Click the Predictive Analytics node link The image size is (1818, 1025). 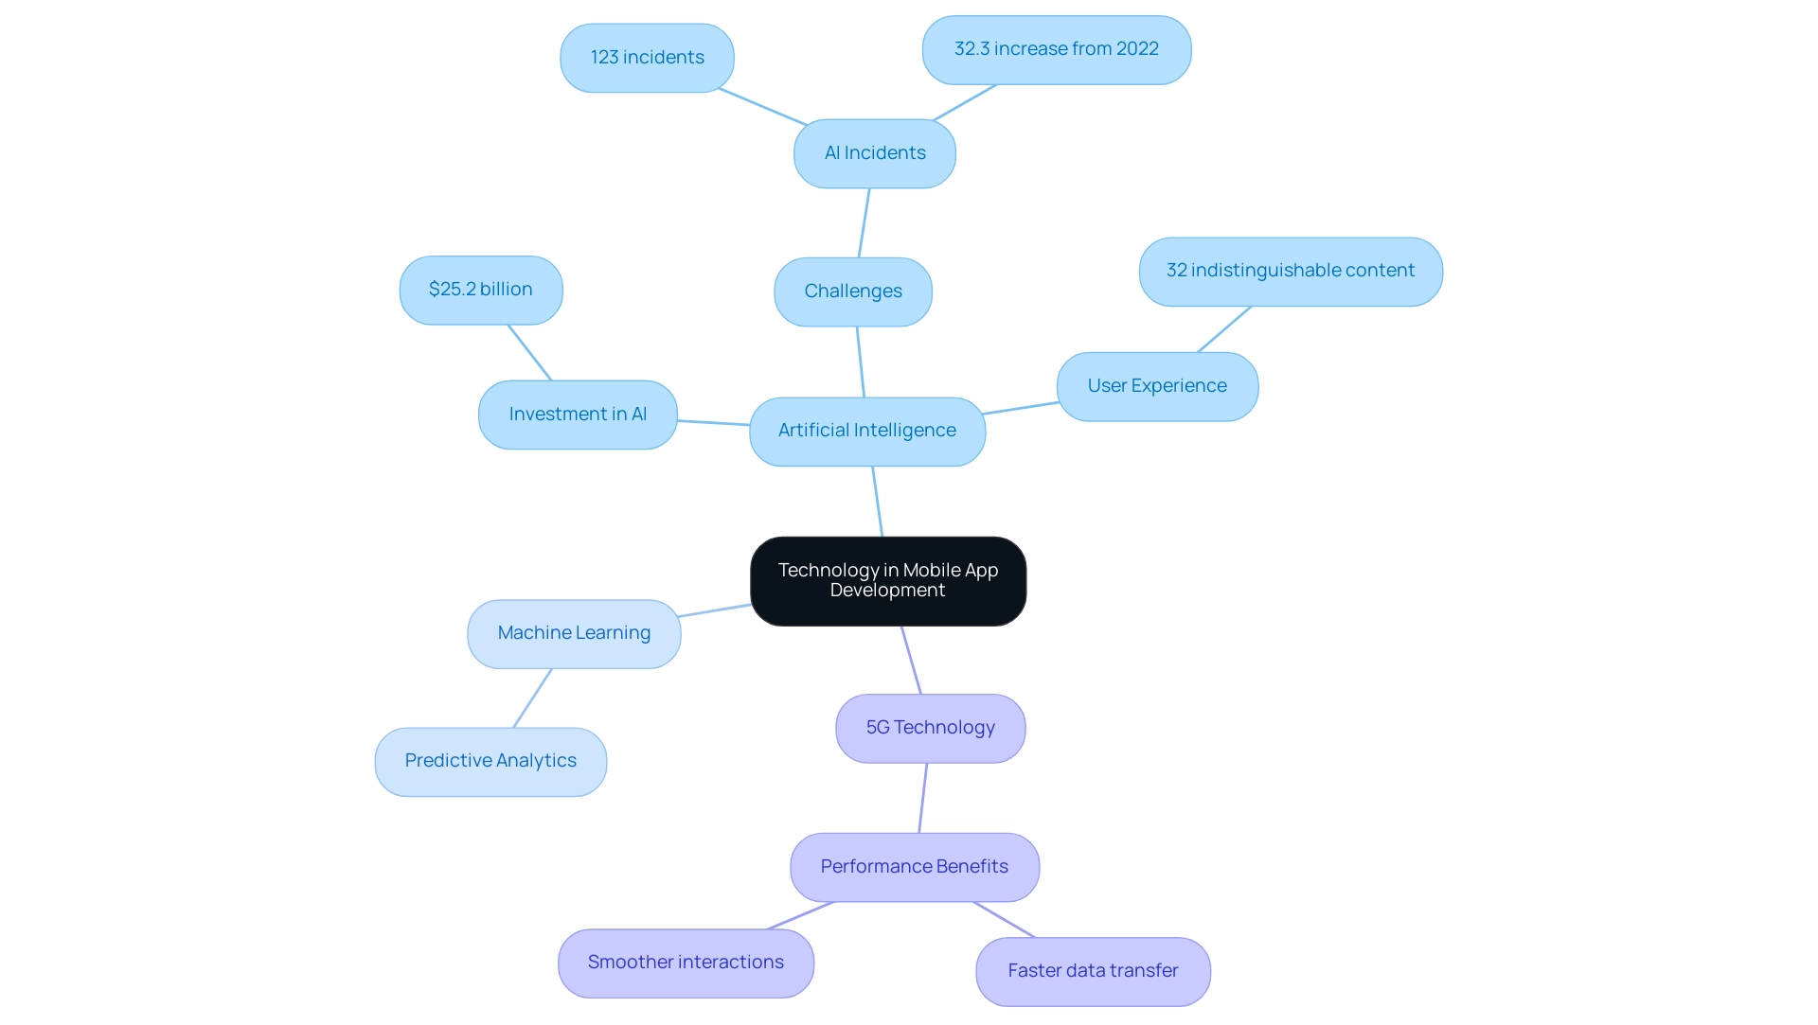490,759
